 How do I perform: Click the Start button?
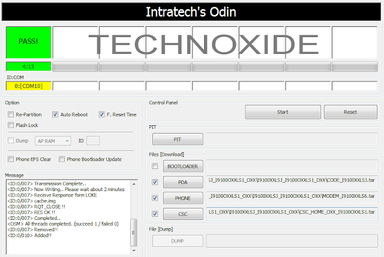coord(283,112)
